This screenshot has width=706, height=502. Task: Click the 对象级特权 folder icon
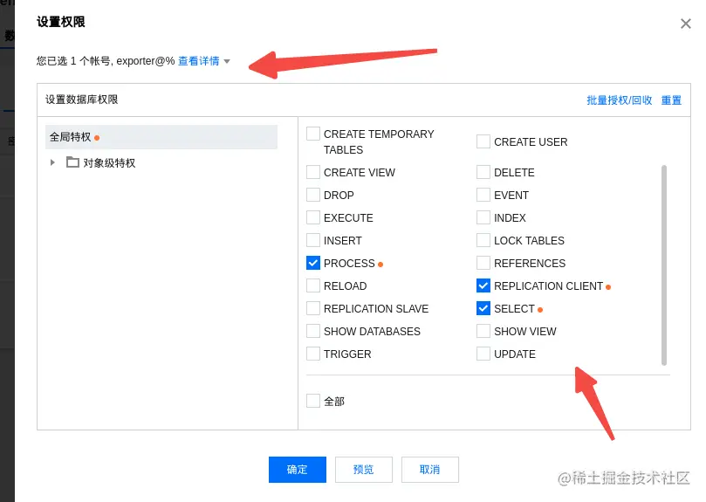(x=72, y=162)
